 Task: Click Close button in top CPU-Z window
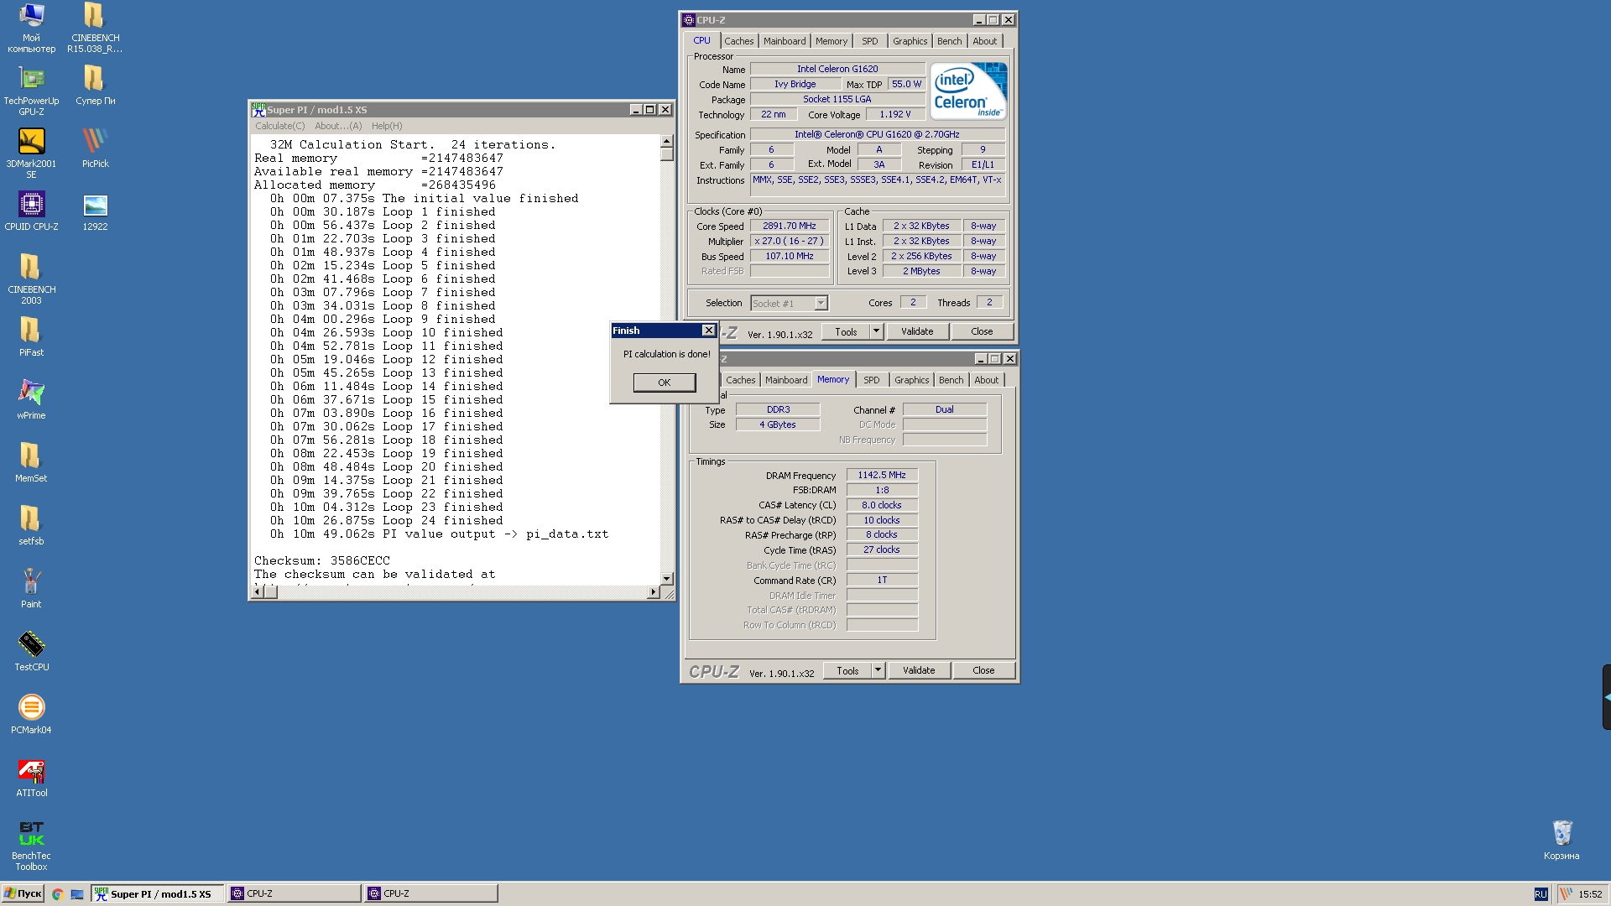982,332
